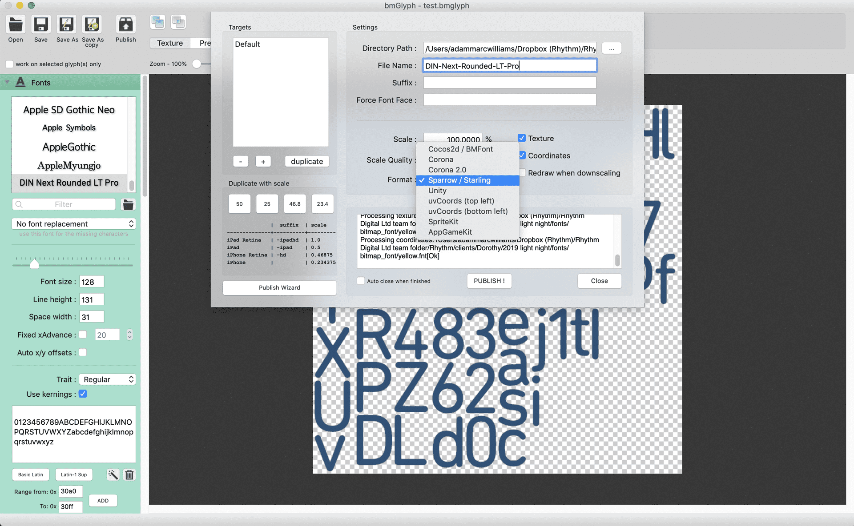This screenshot has width=854, height=526.
Task: Click the Space width field
Action: click(92, 317)
